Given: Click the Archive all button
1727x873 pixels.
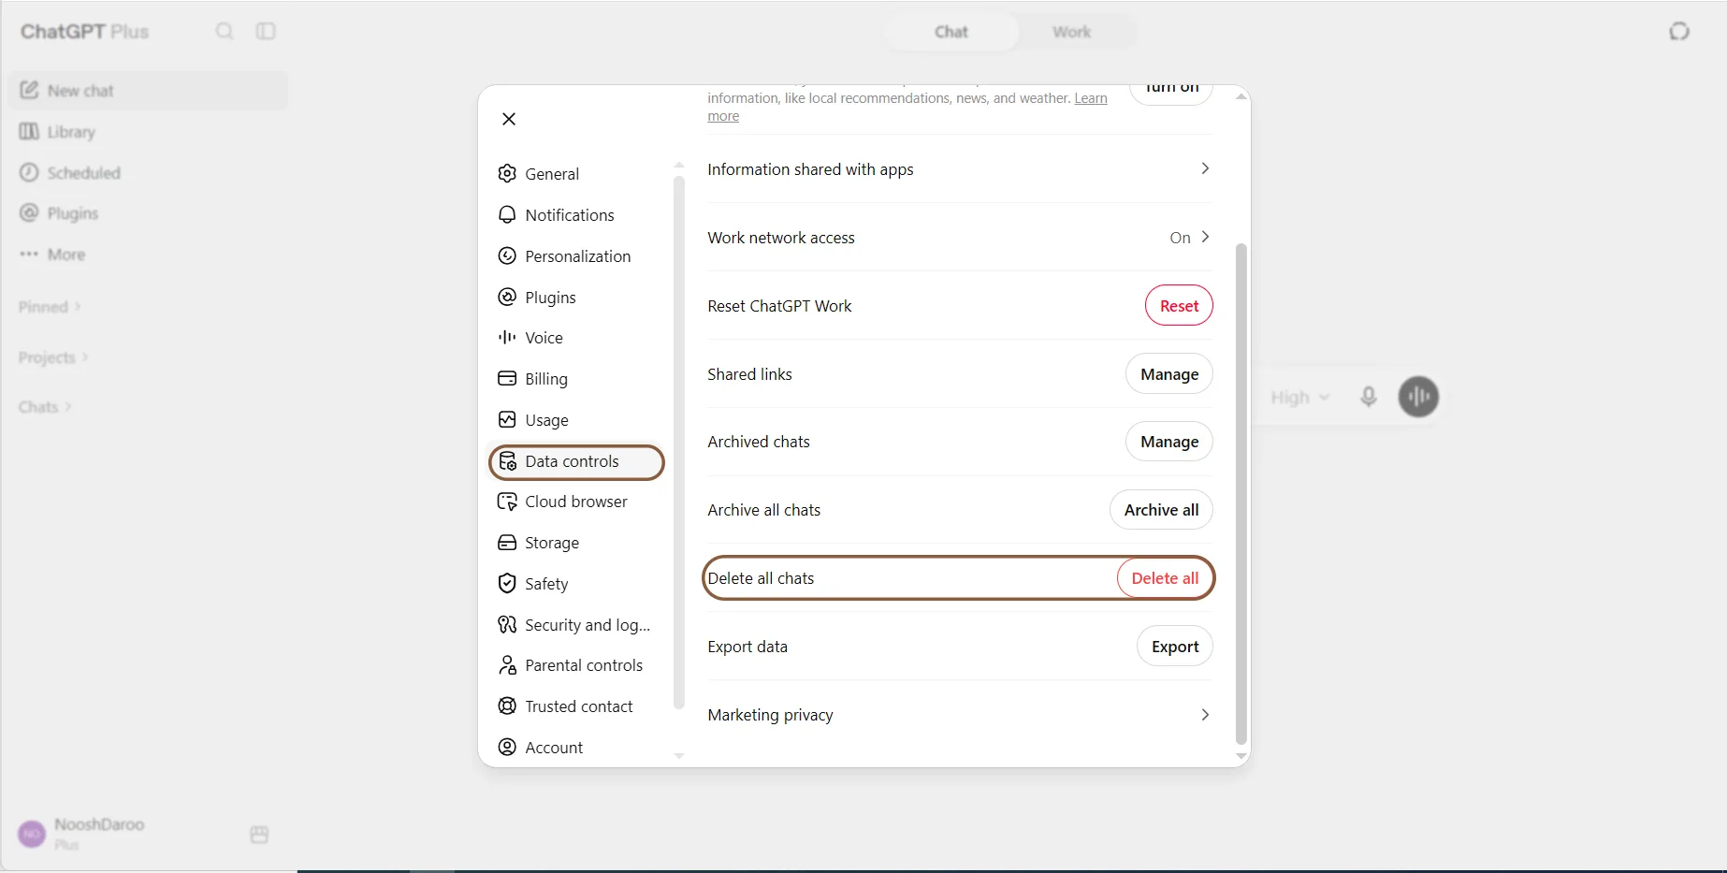Looking at the screenshot, I should tap(1161, 509).
